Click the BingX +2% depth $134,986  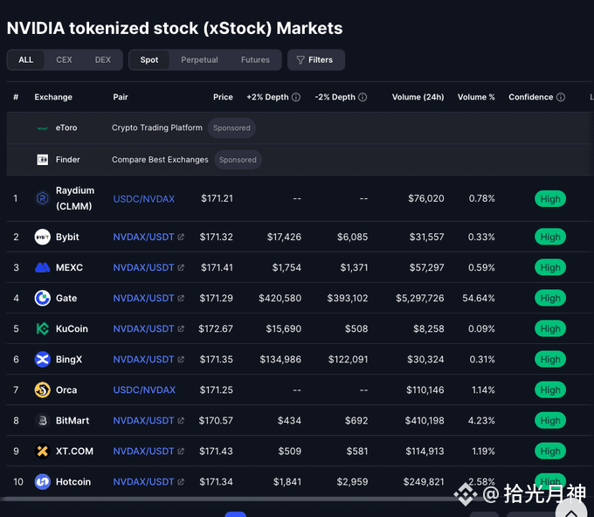tap(280, 360)
